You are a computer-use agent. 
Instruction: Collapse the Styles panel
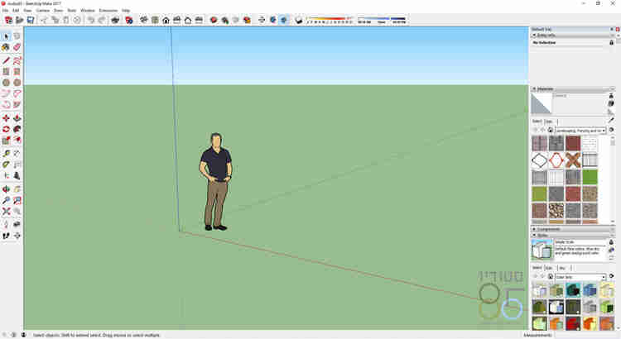pyautogui.click(x=534, y=235)
